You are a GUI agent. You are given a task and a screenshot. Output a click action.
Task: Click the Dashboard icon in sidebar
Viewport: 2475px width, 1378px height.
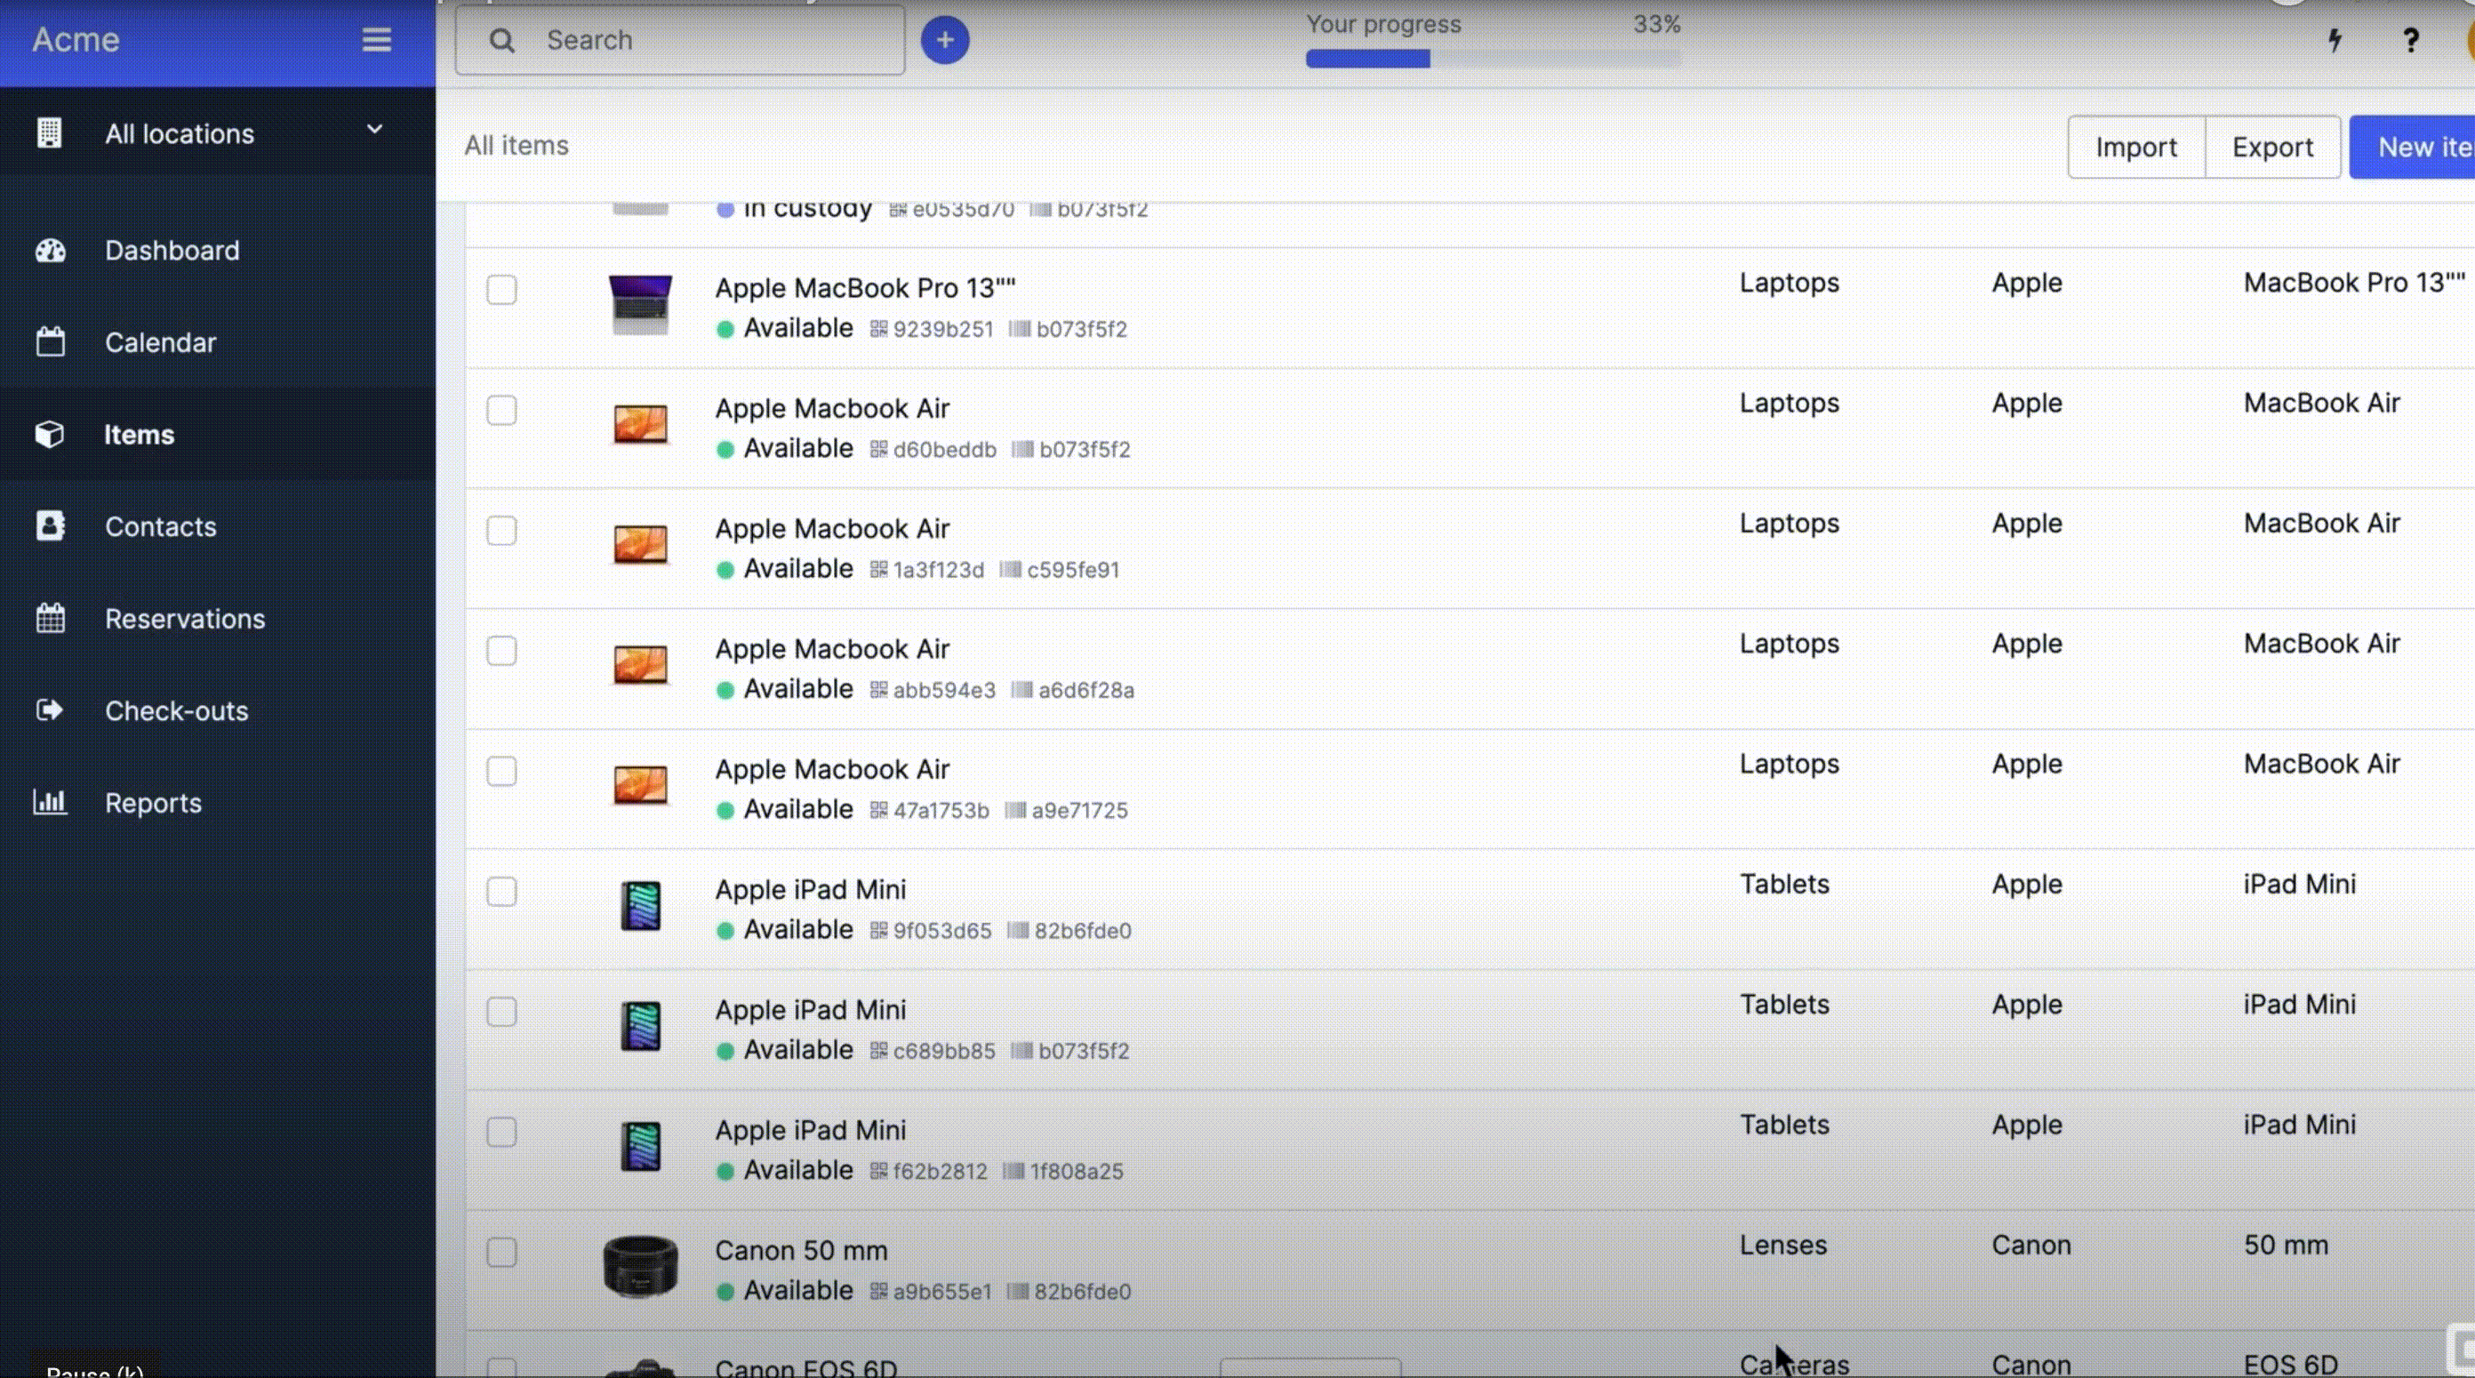click(x=49, y=252)
